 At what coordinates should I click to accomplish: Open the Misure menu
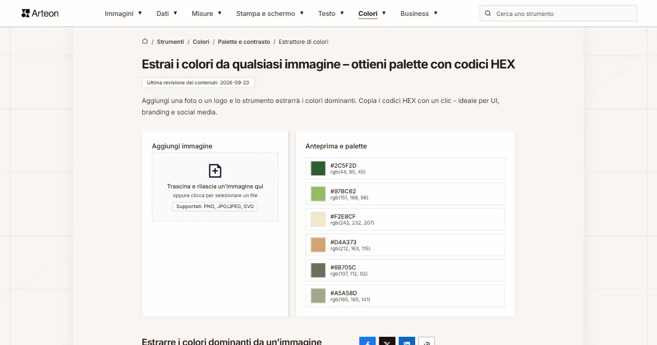203,14
